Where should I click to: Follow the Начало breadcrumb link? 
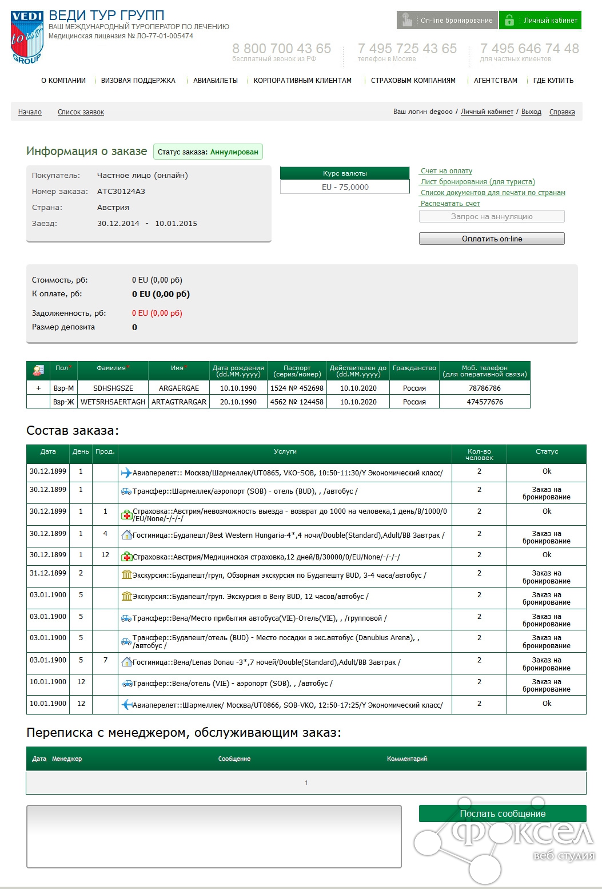30,112
